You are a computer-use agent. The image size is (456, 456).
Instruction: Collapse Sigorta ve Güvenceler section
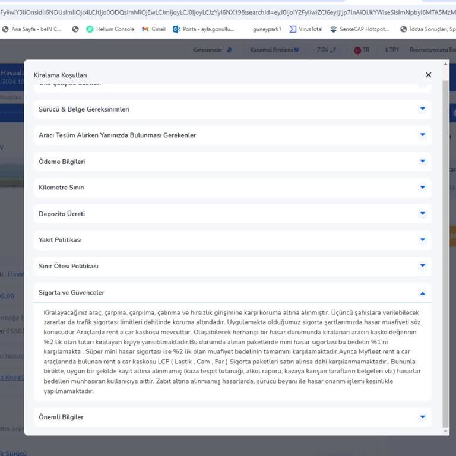click(422, 293)
